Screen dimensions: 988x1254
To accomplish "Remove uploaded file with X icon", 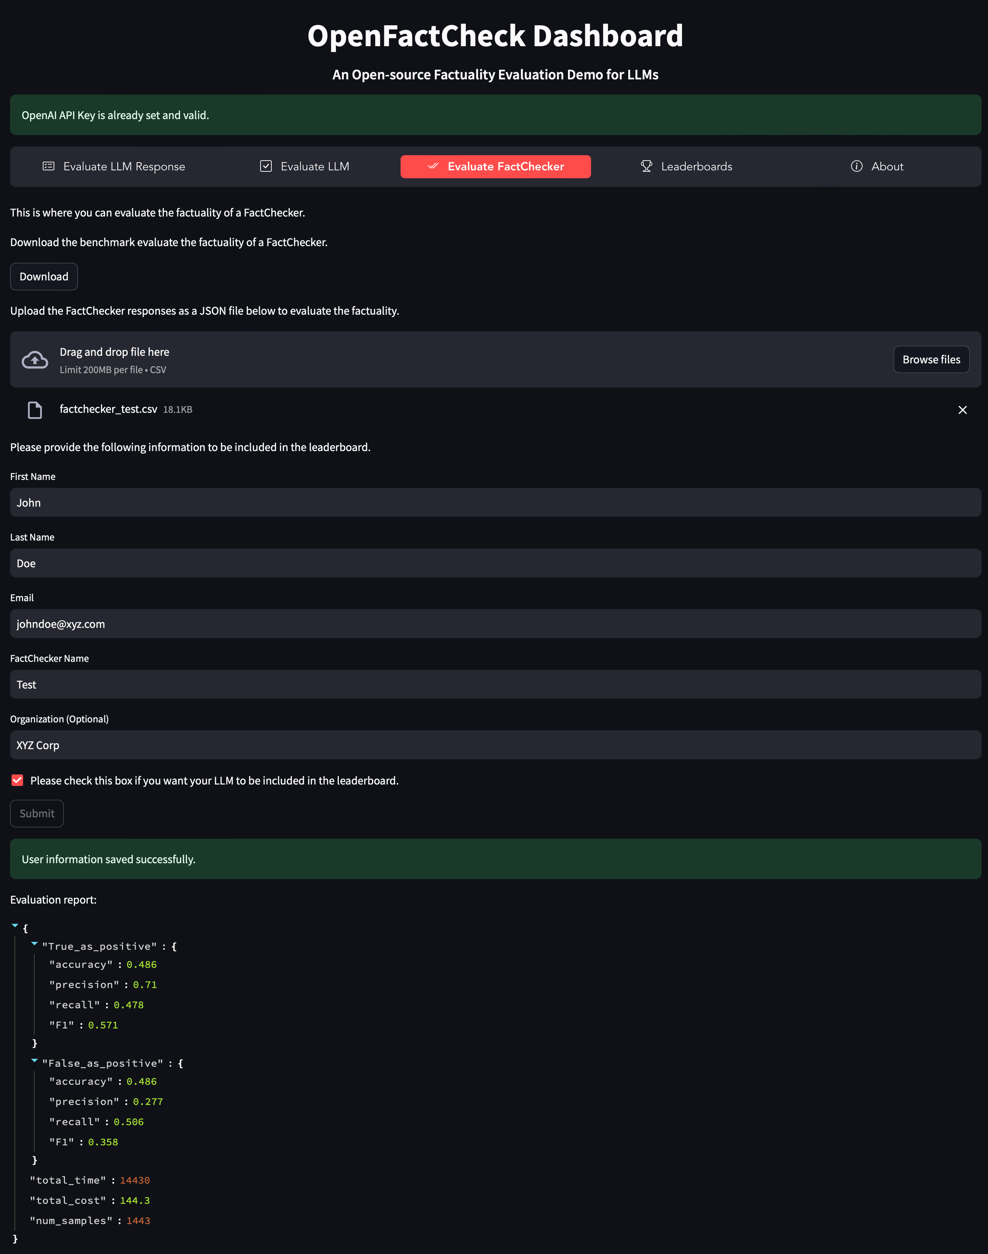I will coord(962,410).
